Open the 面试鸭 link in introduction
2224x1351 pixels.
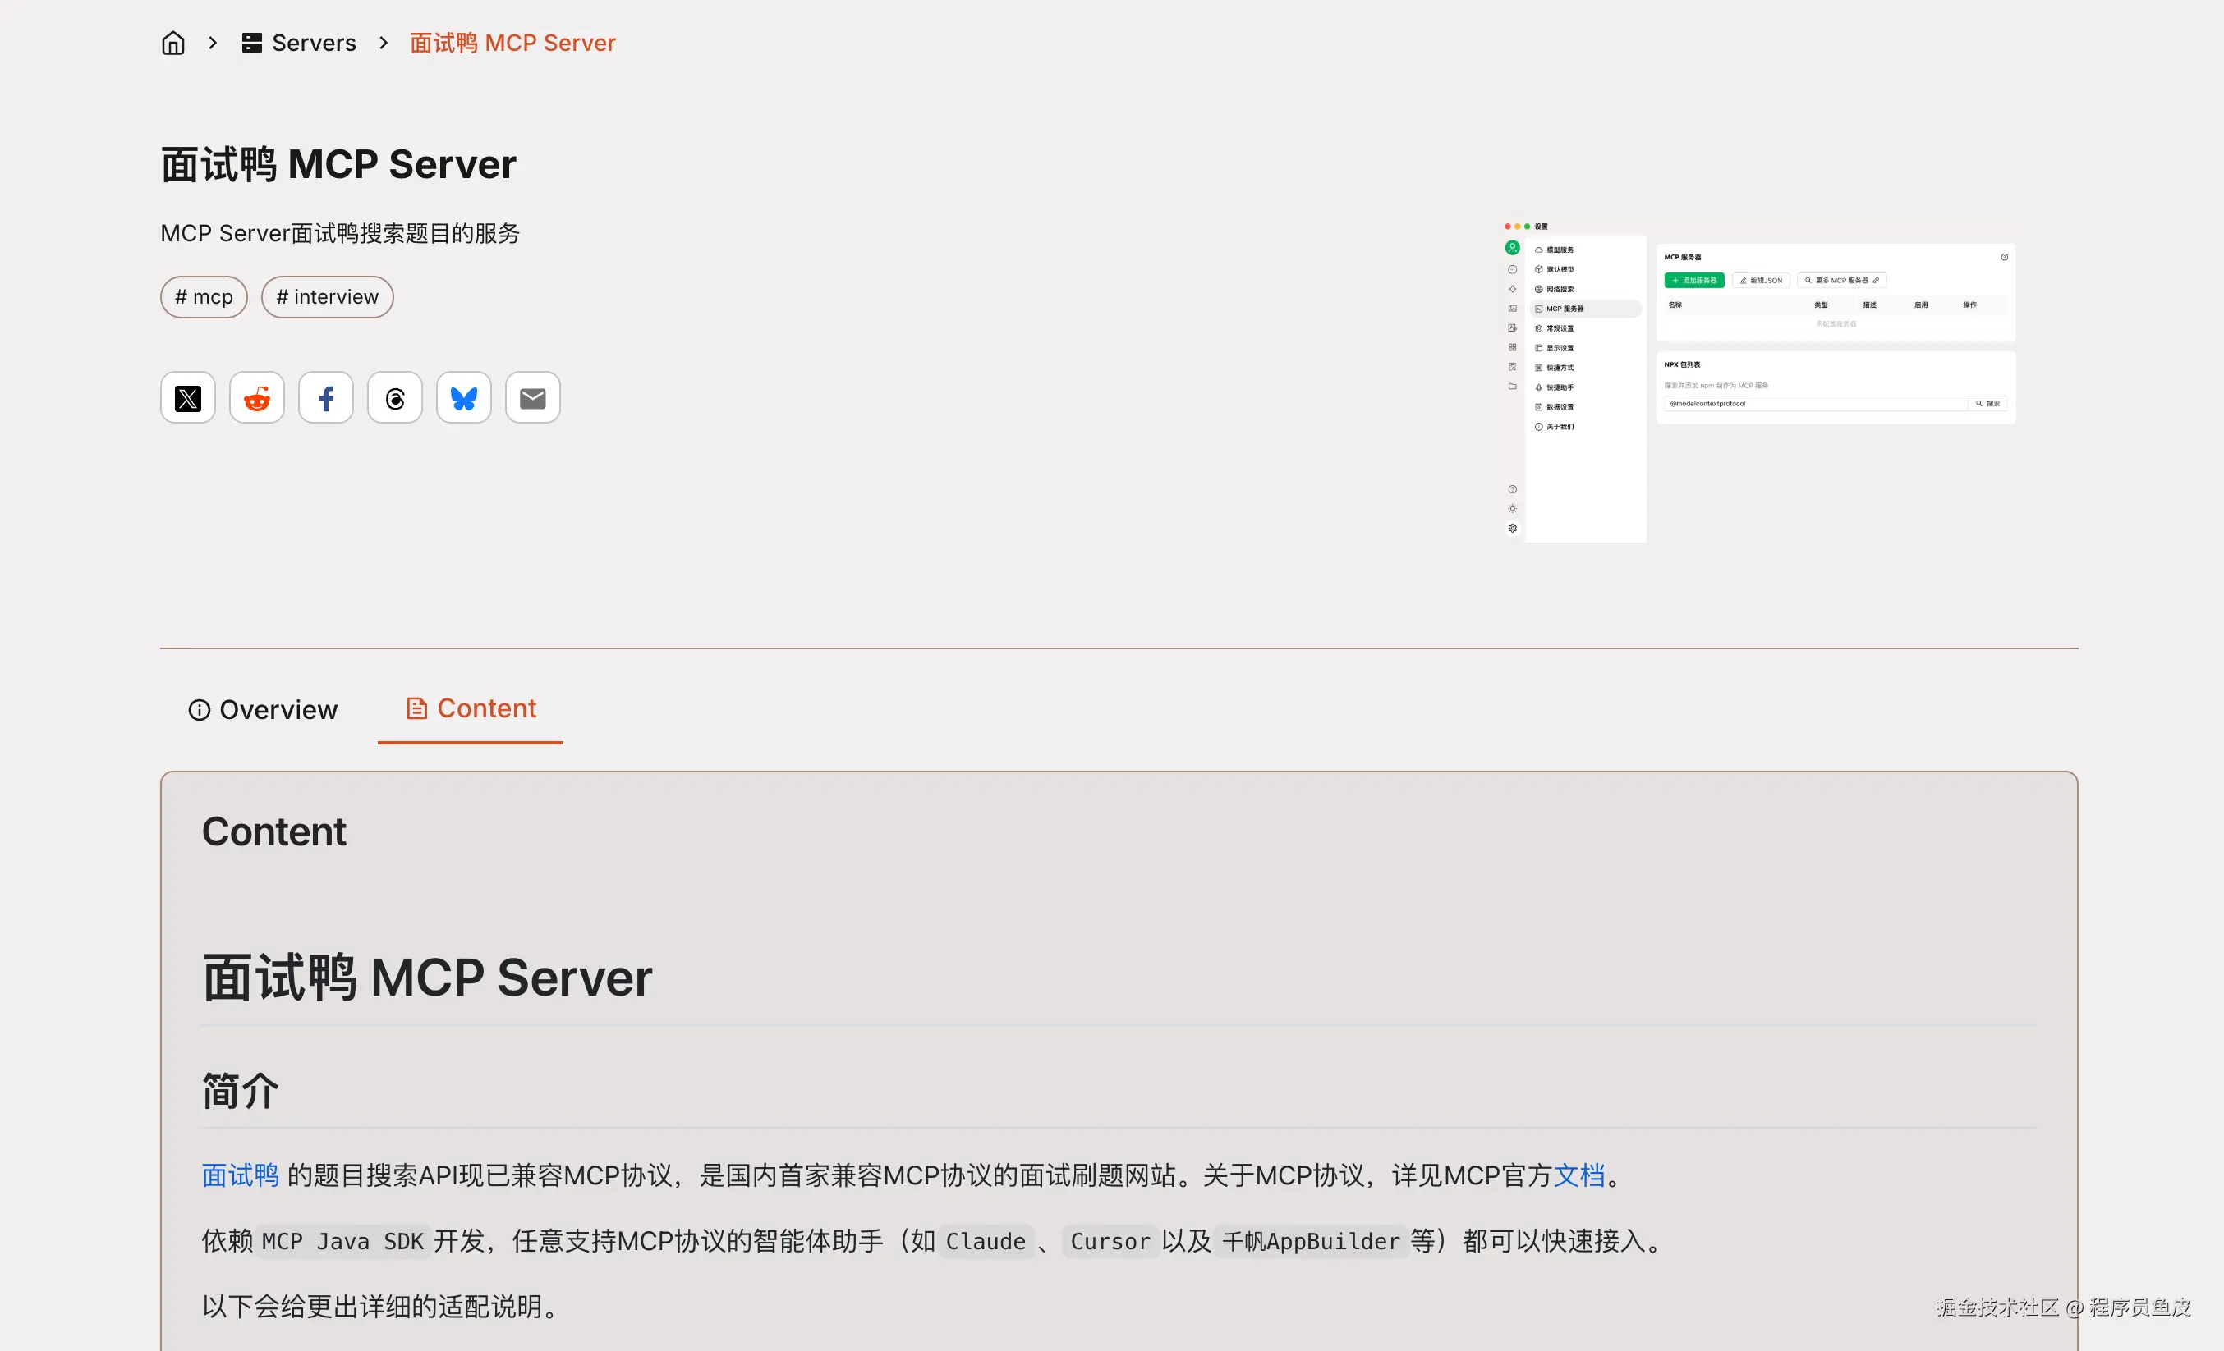point(240,1175)
